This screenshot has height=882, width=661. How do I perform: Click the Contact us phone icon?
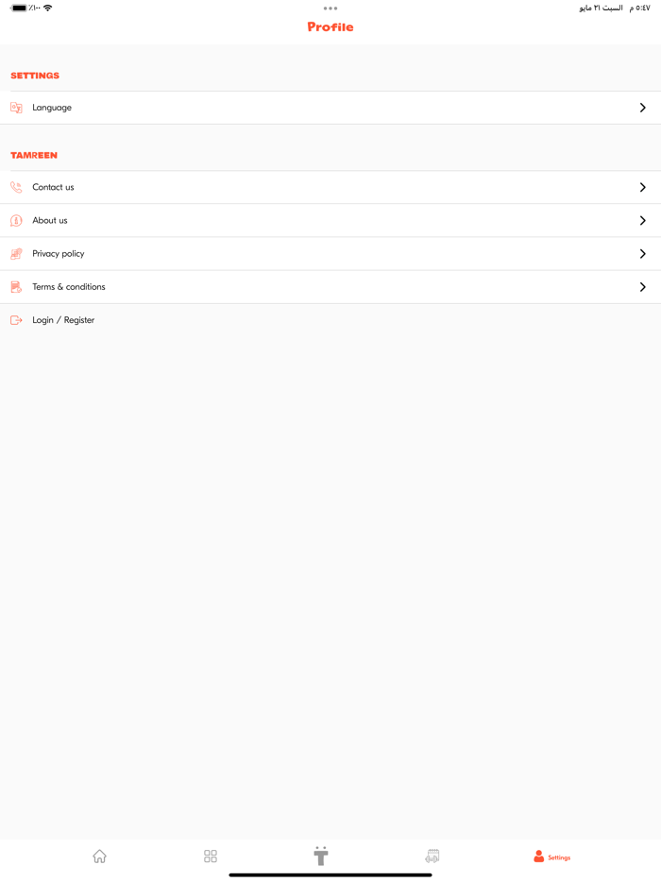(15, 186)
